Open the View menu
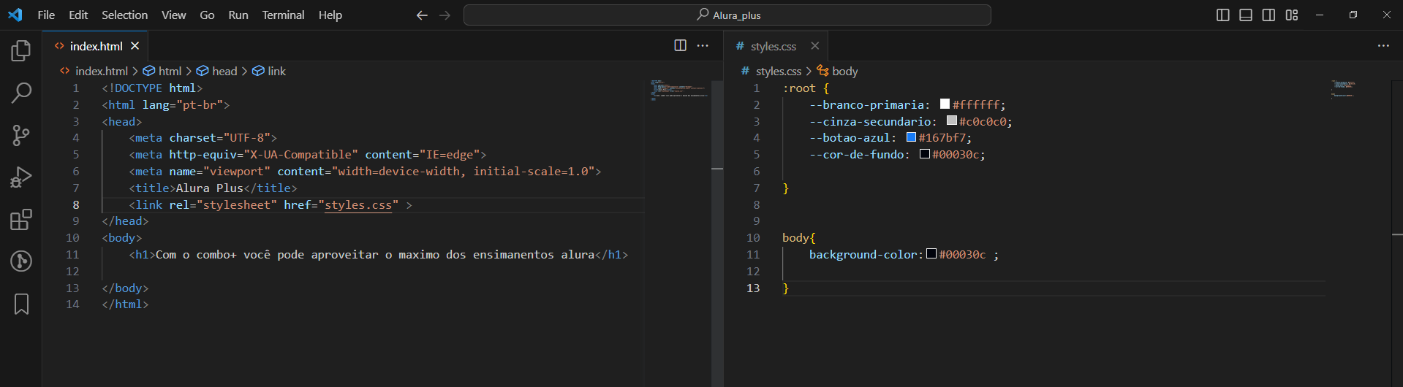 (173, 15)
